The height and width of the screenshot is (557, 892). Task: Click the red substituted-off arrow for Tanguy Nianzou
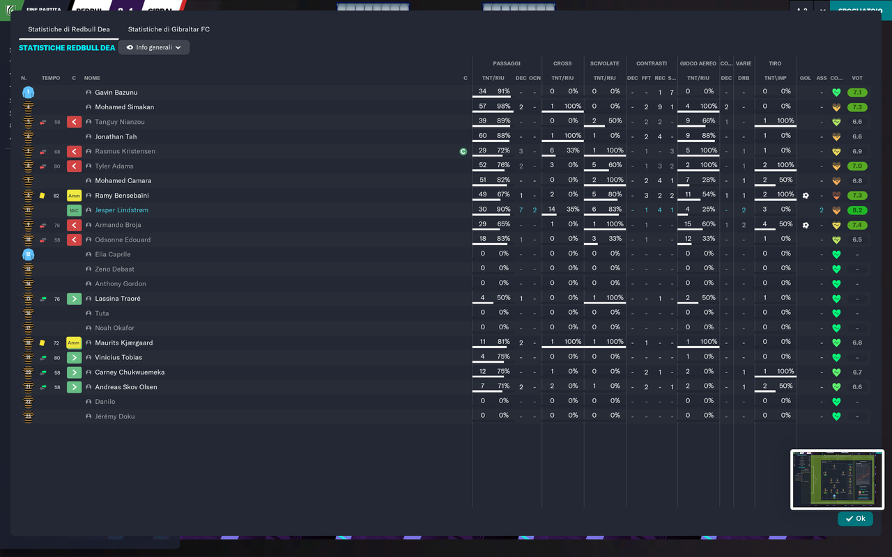click(x=74, y=122)
